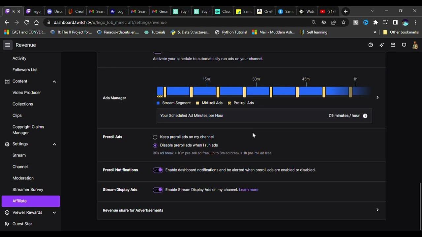Expand the Viewer Rewards chevron

pyautogui.click(x=54, y=213)
